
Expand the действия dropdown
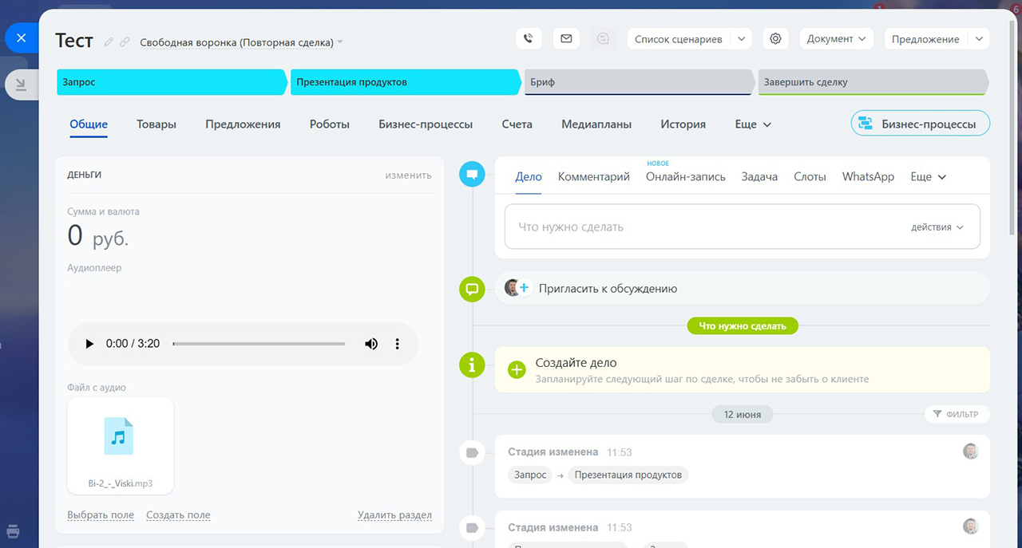click(937, 227)
